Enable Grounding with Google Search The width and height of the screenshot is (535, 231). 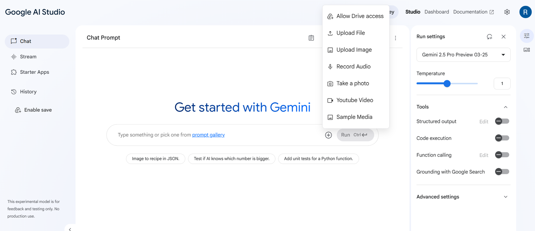pos(502,172)
